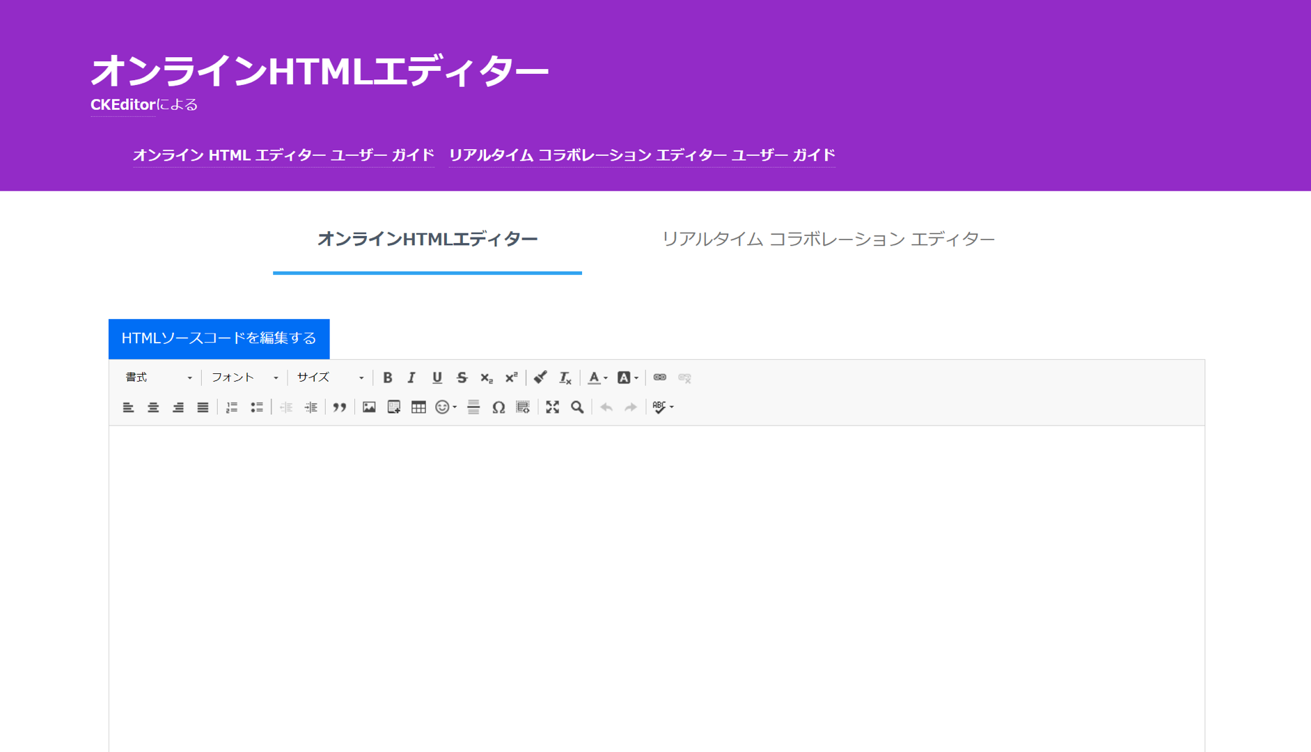Viewport: 1311px width, 752px height.
Task: Insert a horizontal line
Action: pos(473,407)
